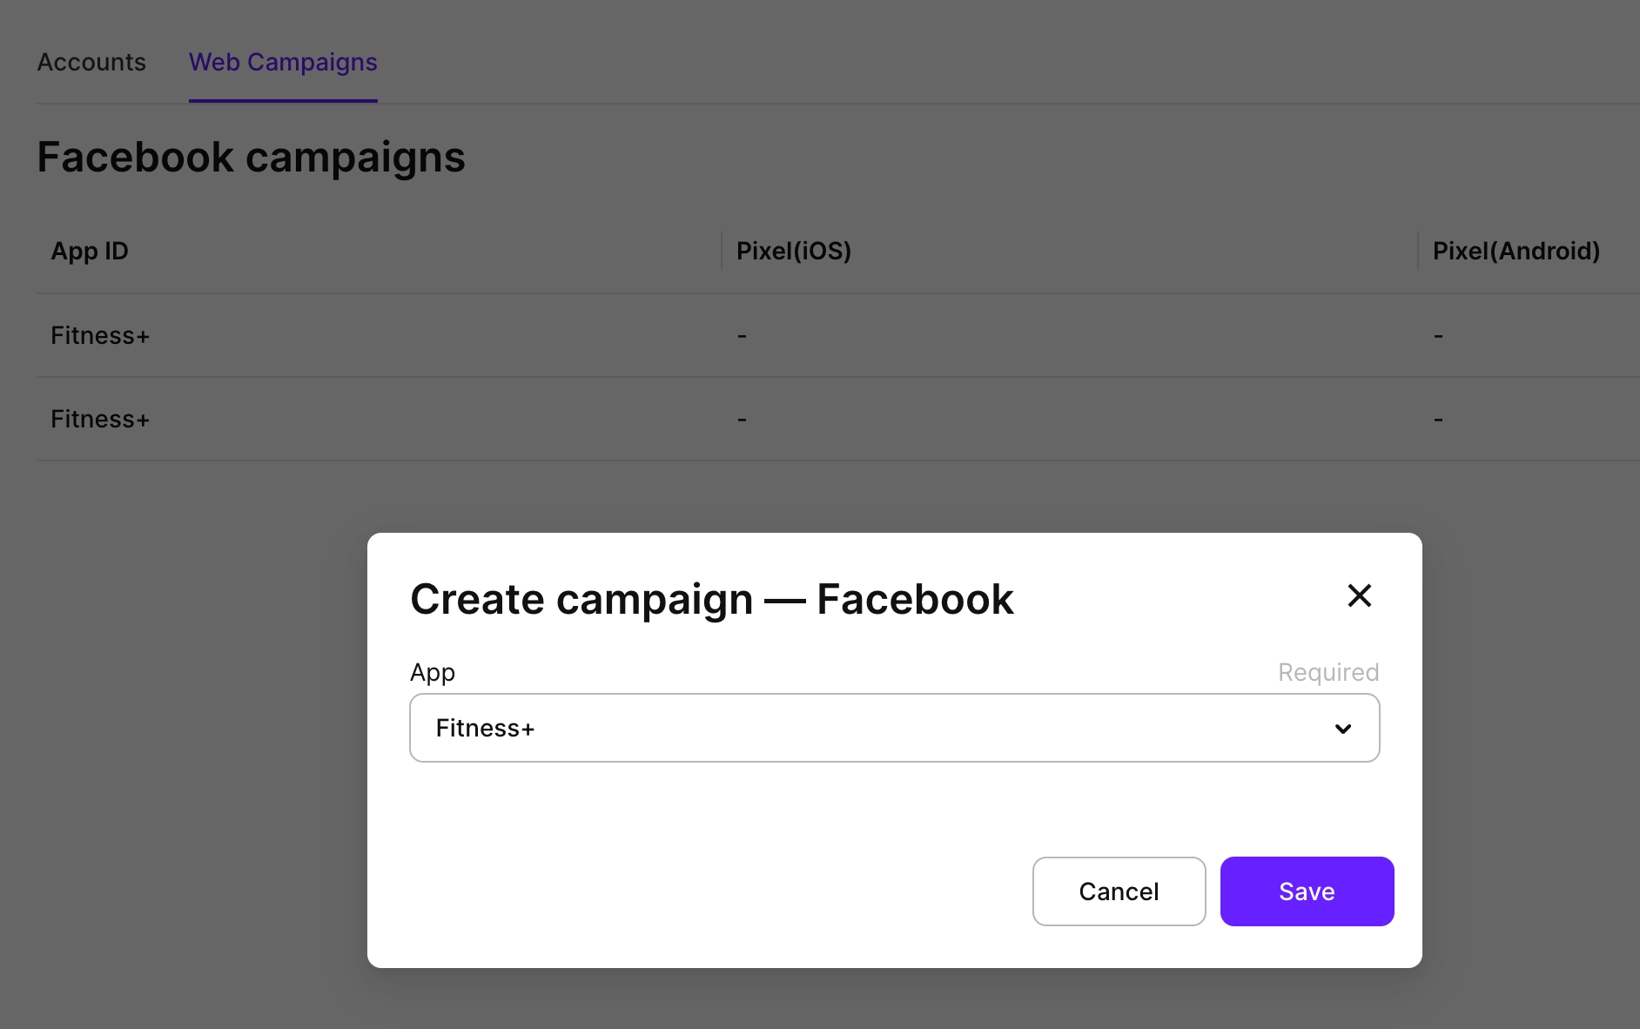This screenshot has height=1029, width=1640.
Task: Click inside the Fitness+ app input field
Action: 783,728
